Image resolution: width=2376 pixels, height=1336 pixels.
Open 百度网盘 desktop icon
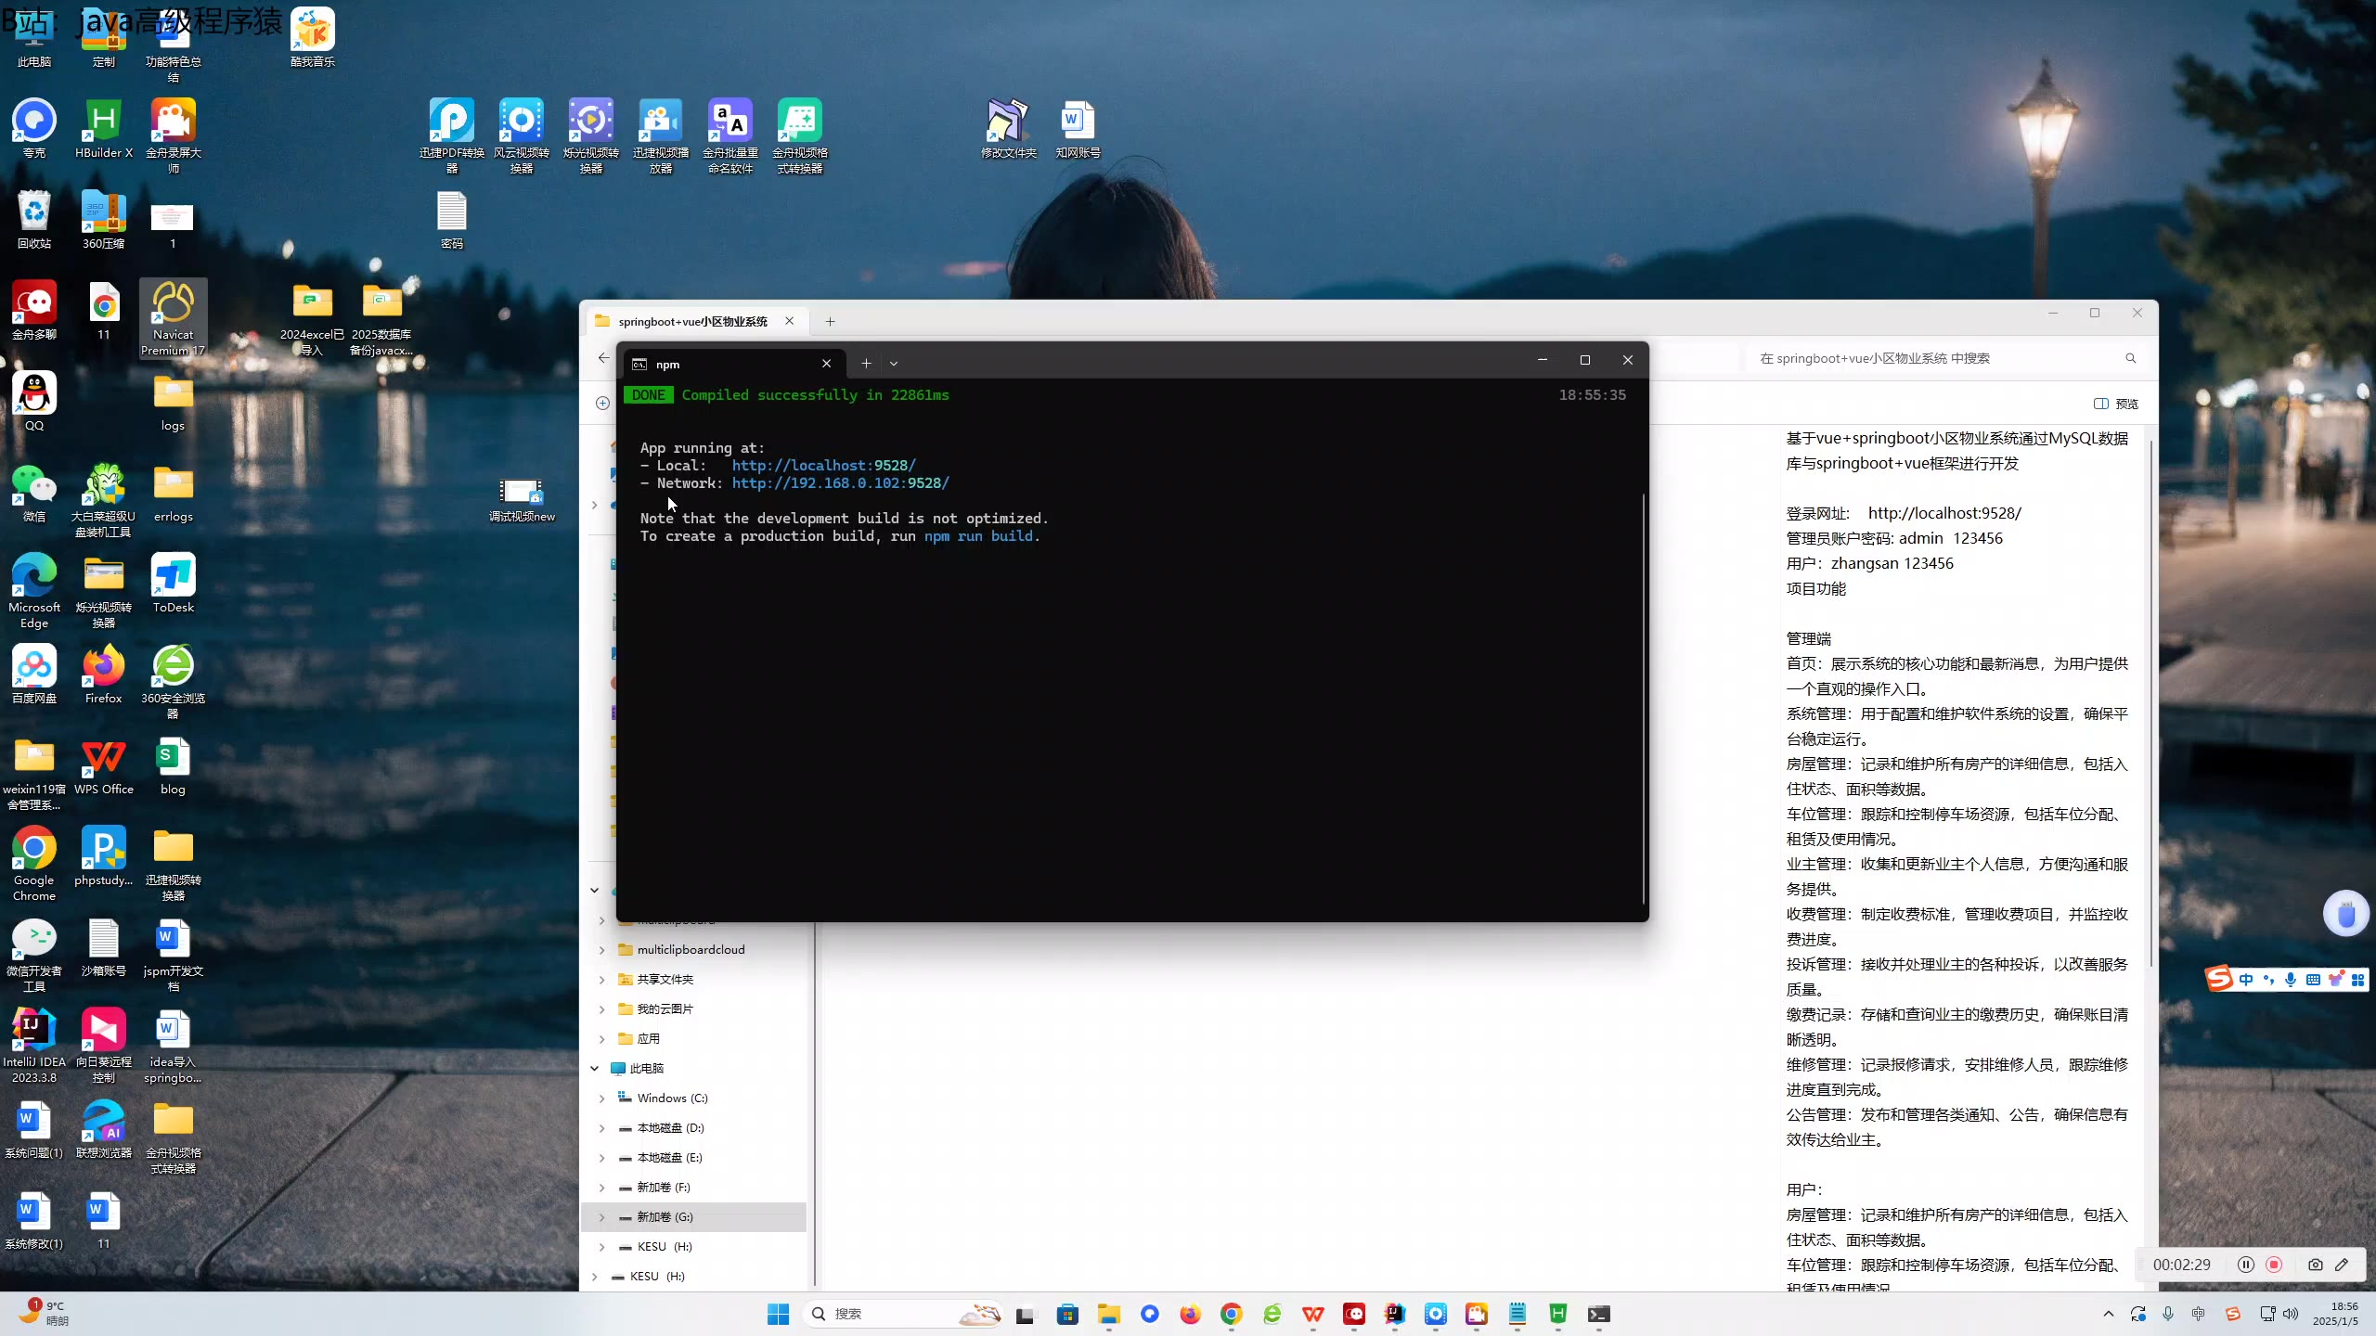tap(34, 674)
